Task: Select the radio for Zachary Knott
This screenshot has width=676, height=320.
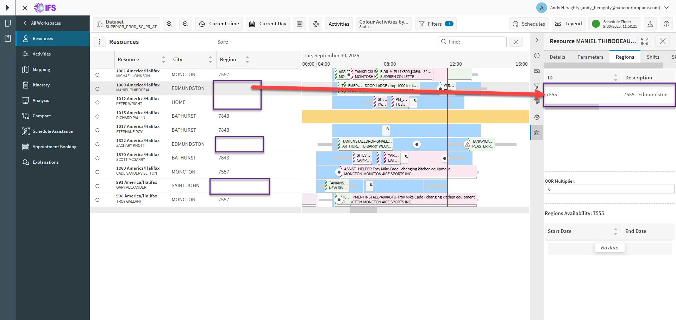Action: [98, 144]
